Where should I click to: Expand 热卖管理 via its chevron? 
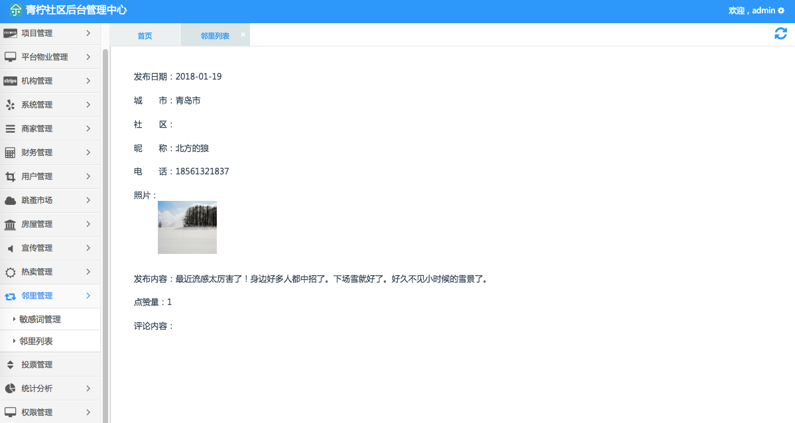click(x=88, y=271)
